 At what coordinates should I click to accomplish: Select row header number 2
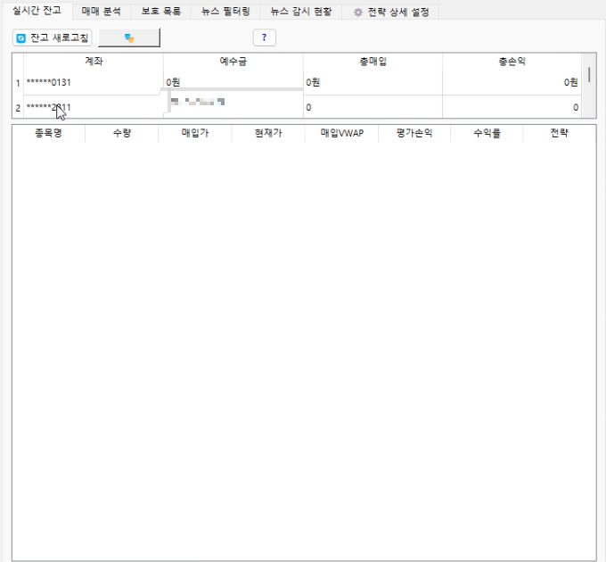pyautogui.click(x=18, y=108)
